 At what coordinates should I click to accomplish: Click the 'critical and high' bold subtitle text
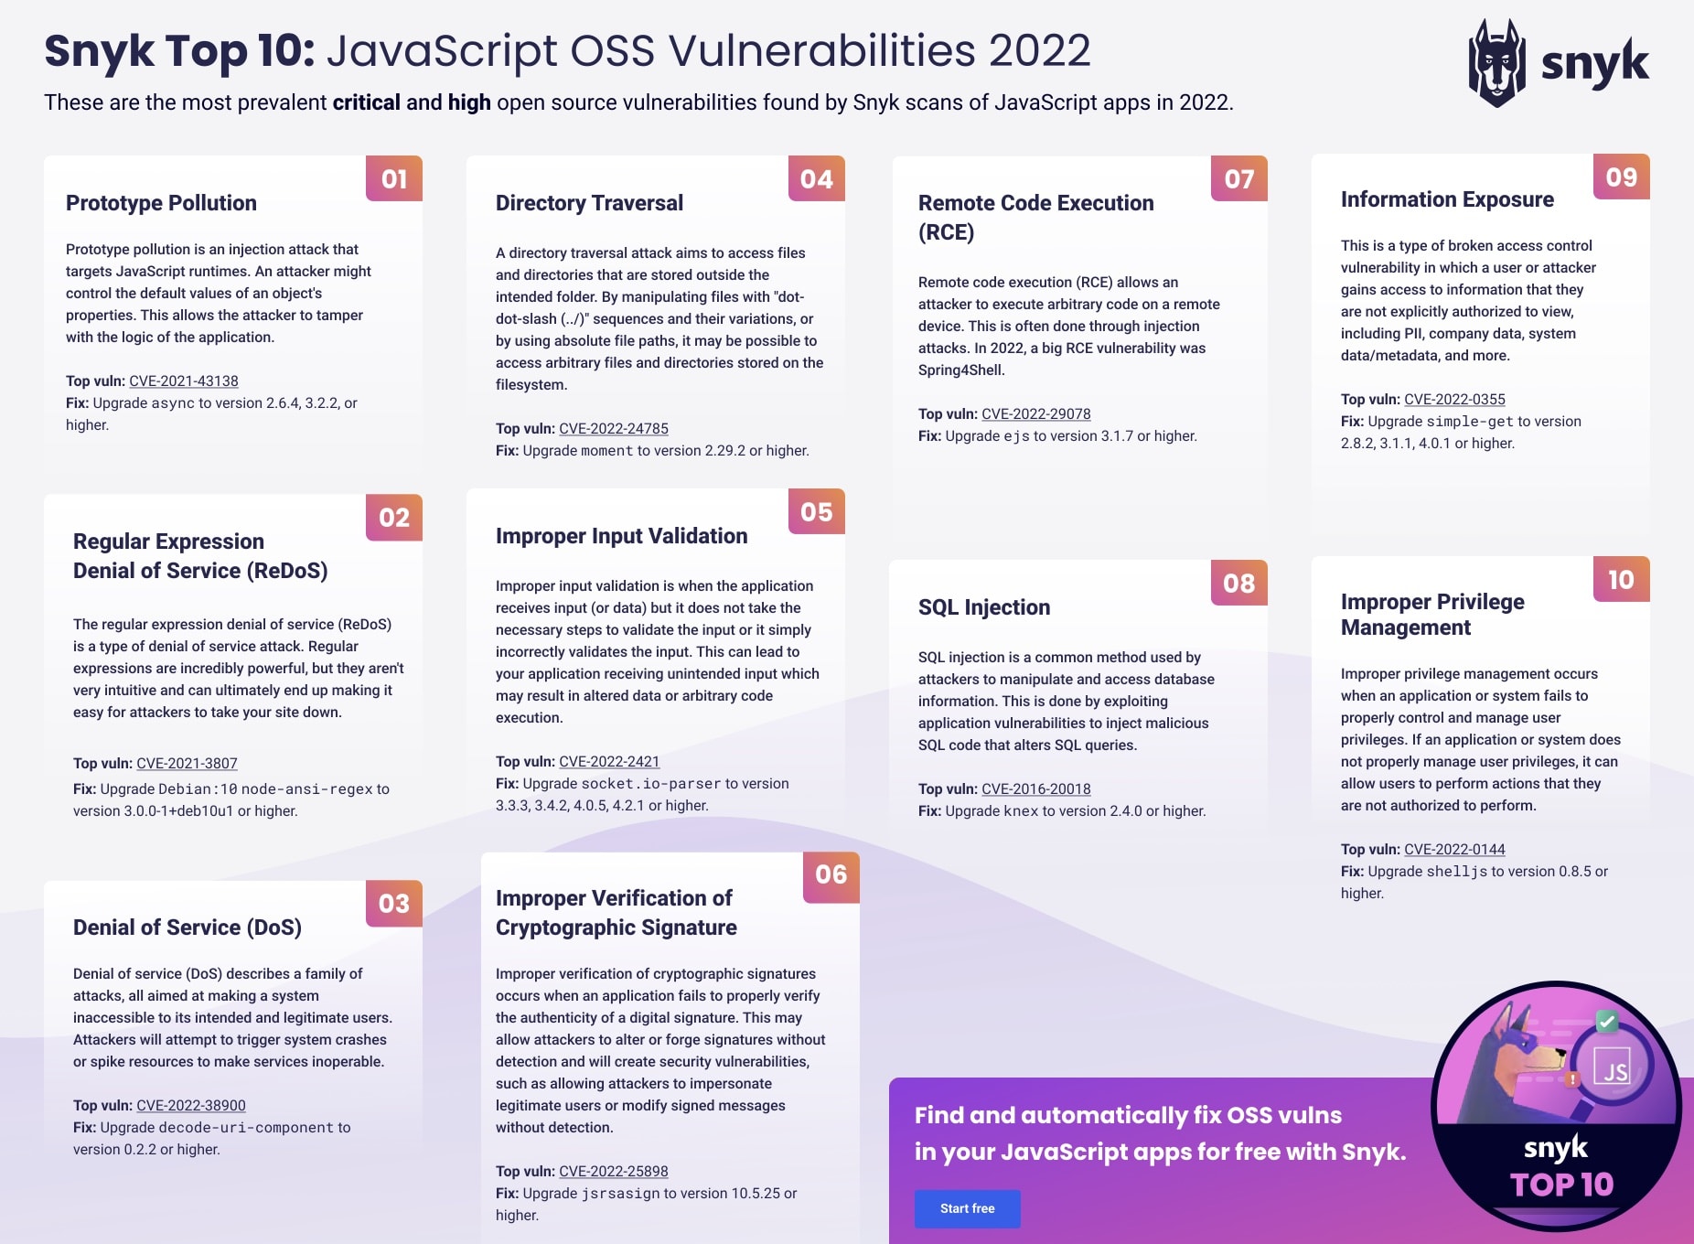412,102
